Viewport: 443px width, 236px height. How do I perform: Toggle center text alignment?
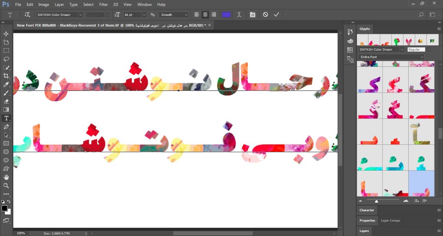pyautogui.click(x=205, y=15)
